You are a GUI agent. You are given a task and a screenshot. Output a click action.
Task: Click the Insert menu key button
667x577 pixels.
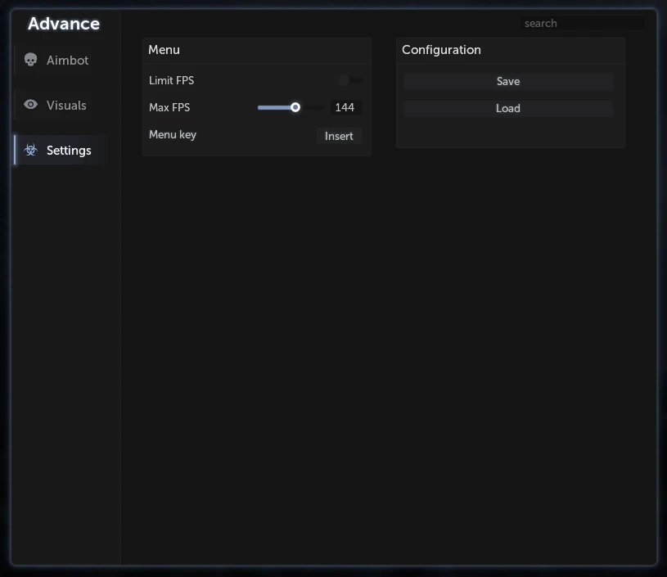click(x=339, y=136)
